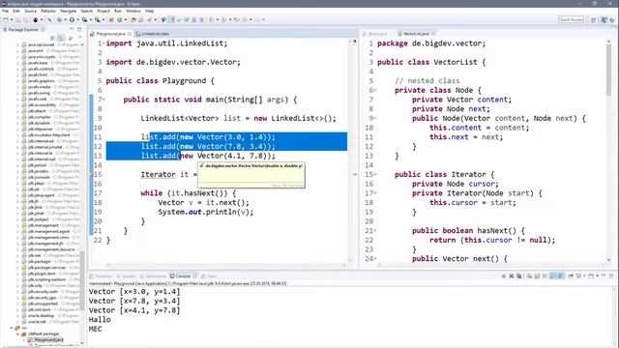The width and height of the screenshot is (619, 348).
Task: Collapse the (default package) node
Action: click(17, 333)
